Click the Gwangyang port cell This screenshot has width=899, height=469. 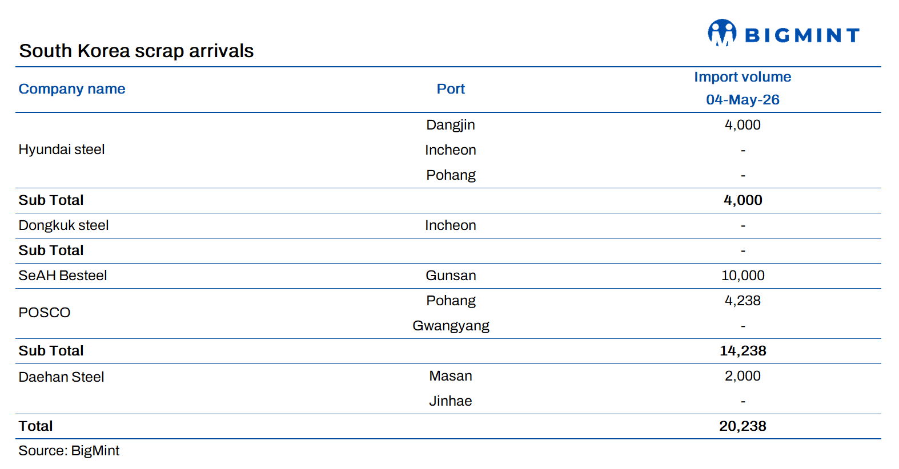point(451,326)
